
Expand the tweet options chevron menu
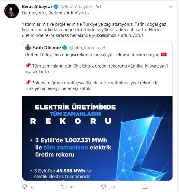(x=172, y=7)
